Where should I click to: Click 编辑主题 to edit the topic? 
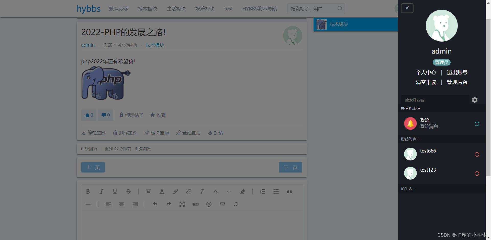click(93, 133)
